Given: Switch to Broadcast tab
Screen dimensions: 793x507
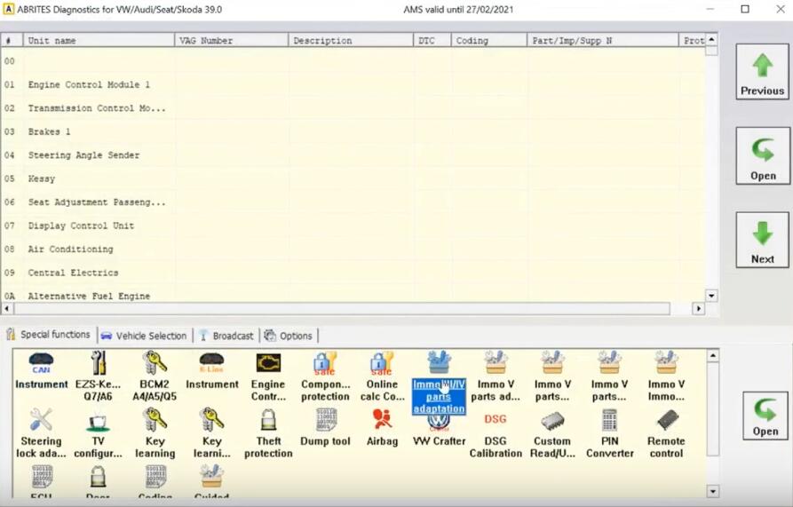Looking at the screenshot, I should tap(226, 336).
